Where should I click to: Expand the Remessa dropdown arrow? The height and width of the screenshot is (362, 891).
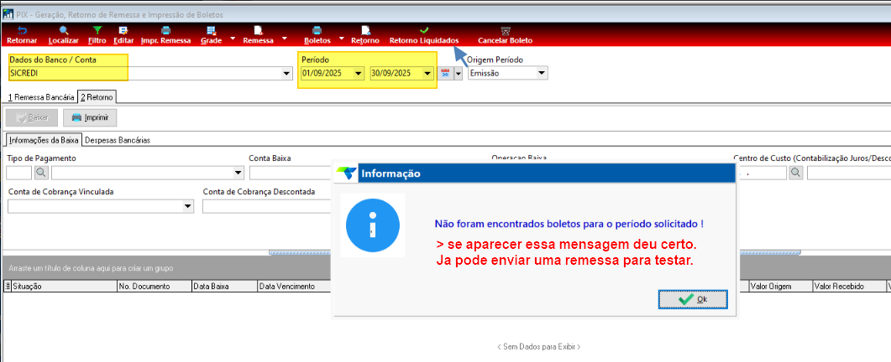click(284, 39)
